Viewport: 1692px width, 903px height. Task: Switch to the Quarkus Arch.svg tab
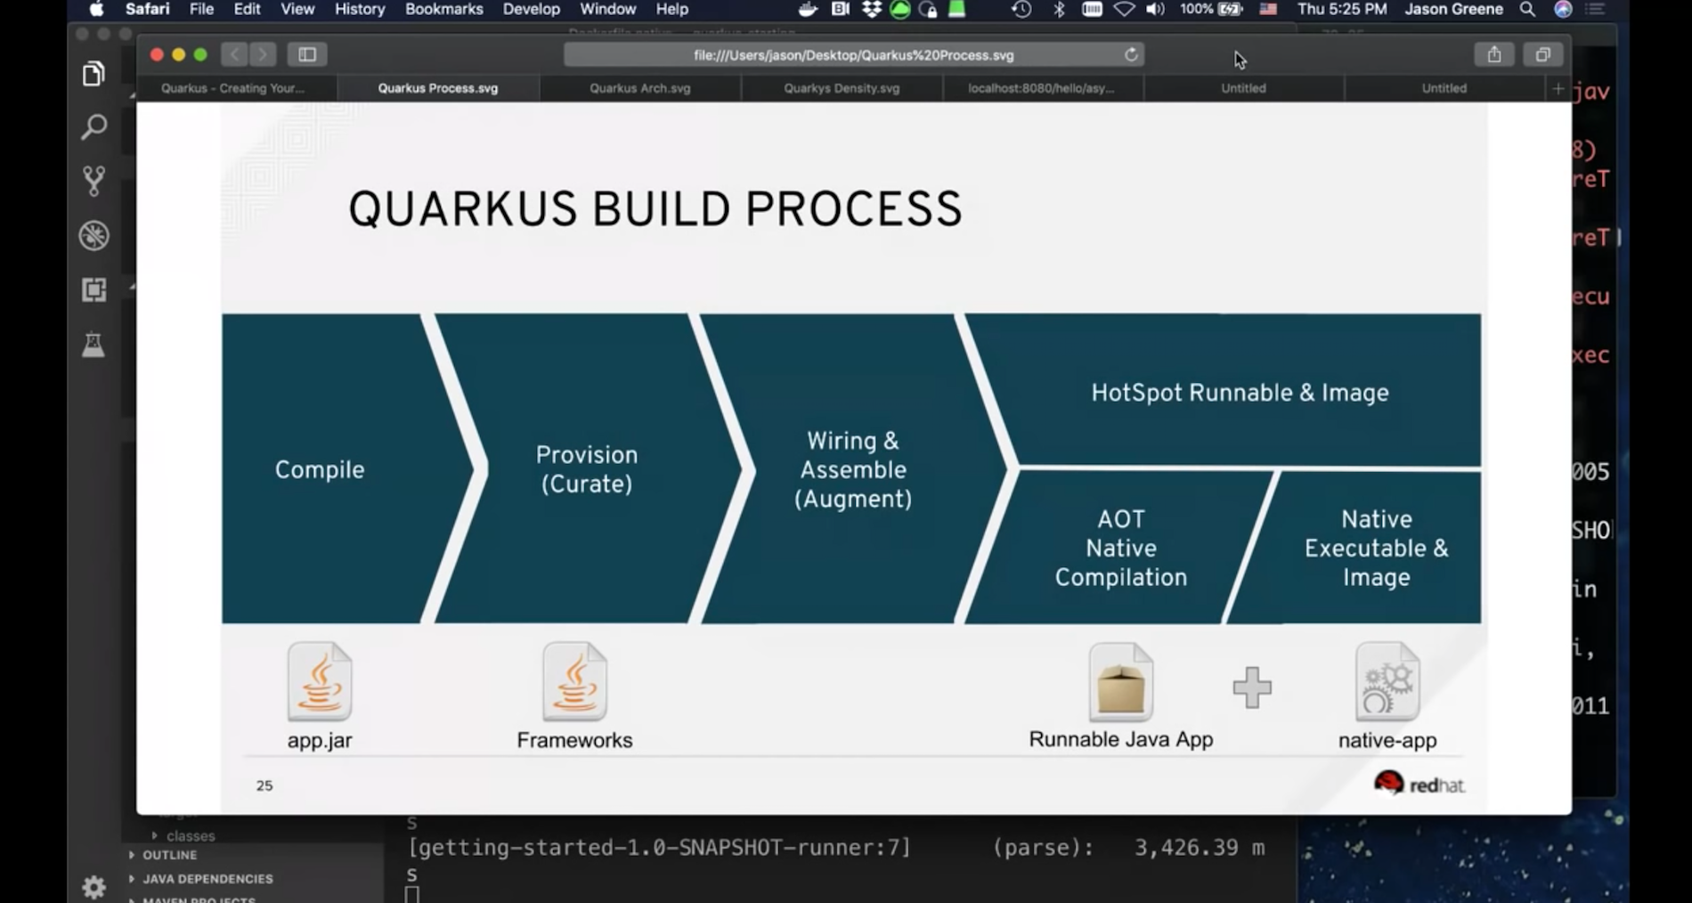(639, 88)
